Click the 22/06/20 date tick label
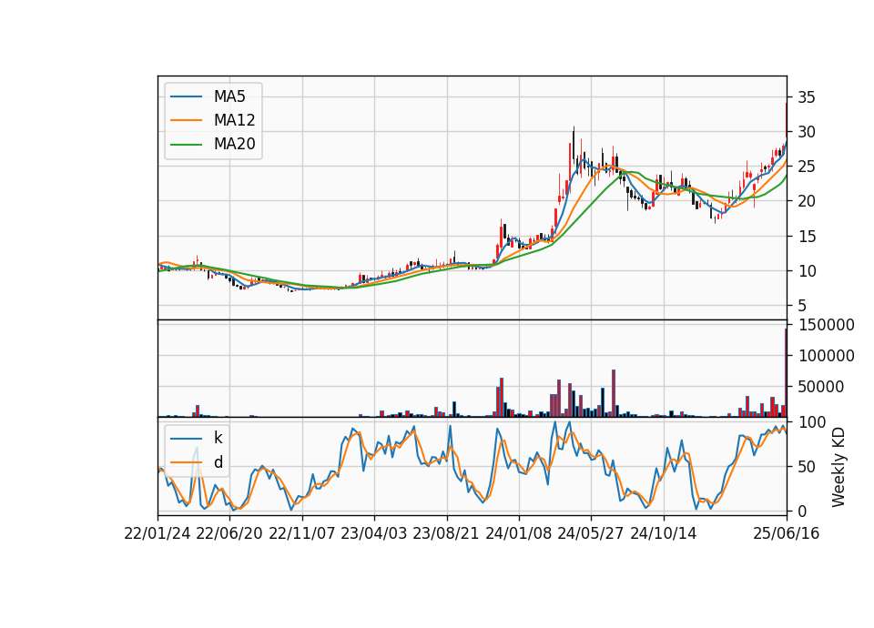The height and width of the screenshot is (628, 874). (229, 534)
